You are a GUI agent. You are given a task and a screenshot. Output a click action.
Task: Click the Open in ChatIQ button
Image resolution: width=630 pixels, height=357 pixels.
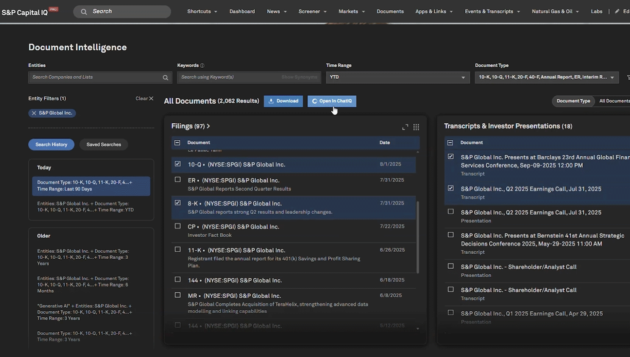[332, 101]
